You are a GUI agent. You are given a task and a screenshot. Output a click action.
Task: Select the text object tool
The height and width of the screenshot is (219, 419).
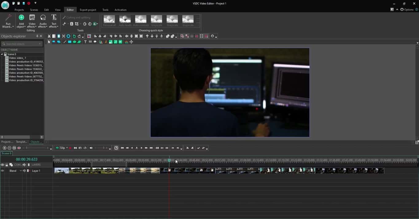click(85, 42)
